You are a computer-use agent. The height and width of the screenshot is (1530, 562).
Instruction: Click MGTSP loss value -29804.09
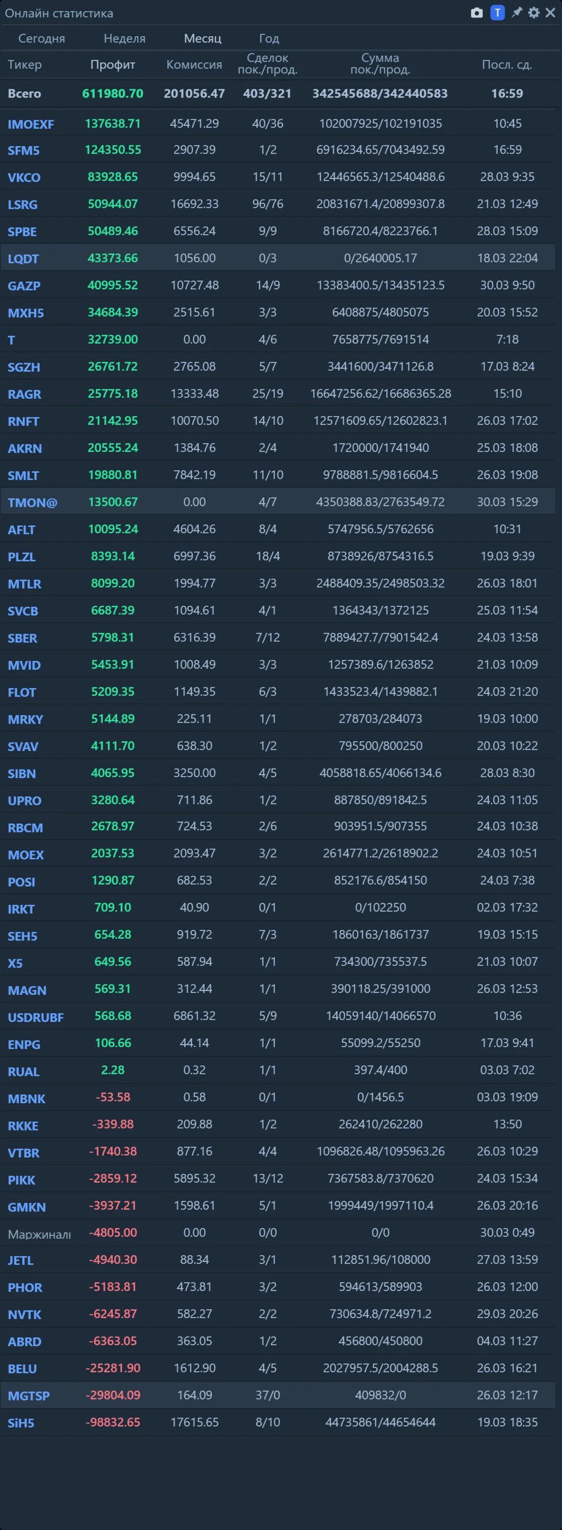[x=113, y=1394]
